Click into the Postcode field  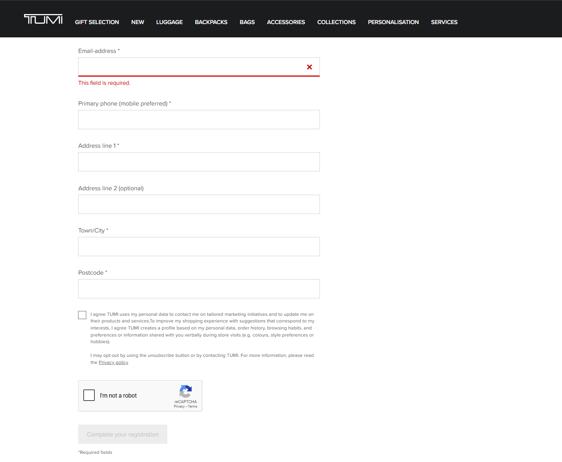[x=199, y=289]
